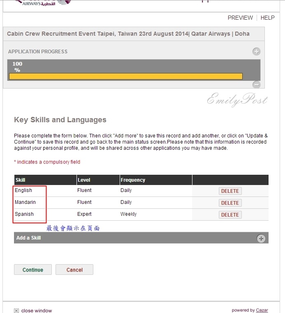Click the 100 % progress value
The image size is (285, 313).
(x=17, y=67)
